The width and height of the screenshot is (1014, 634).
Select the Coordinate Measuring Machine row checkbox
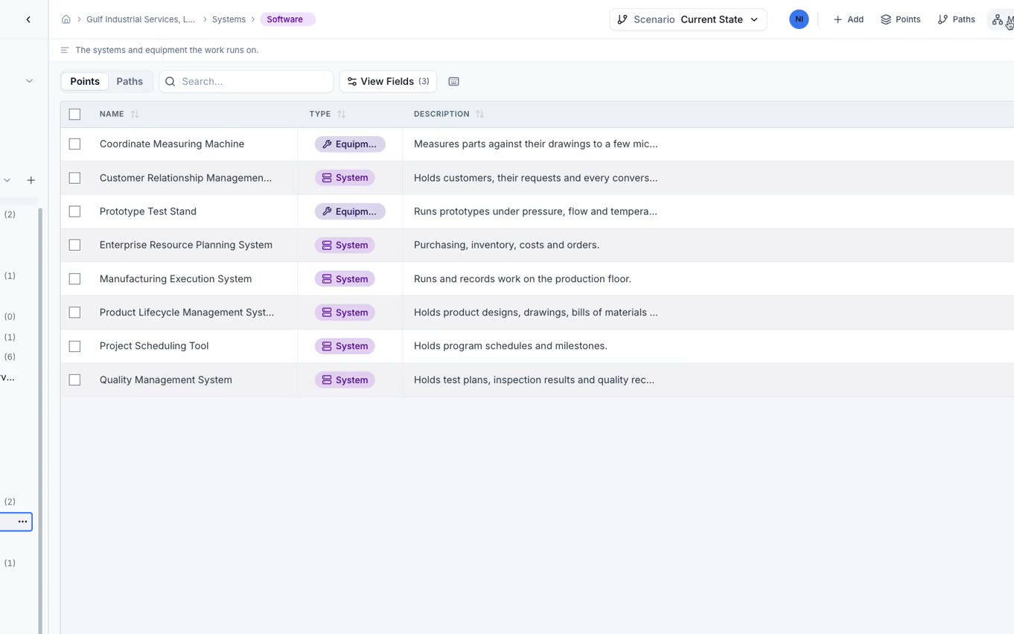[x=74, y=144]
